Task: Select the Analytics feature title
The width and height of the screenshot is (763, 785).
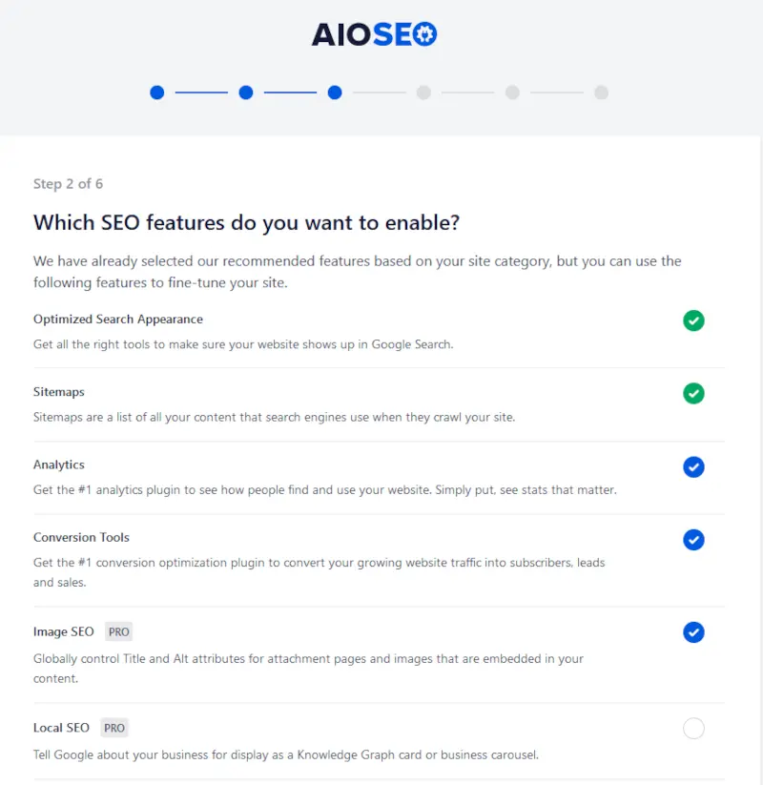Action: pos(58,465)
